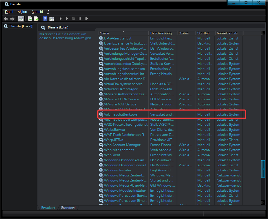268x219 pixels.
Task: Select Windows Perception Service row
Action: click(x=171, y=195)
